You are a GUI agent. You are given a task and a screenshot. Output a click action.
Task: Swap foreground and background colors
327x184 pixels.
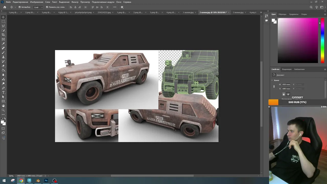[x=5, y=119]
